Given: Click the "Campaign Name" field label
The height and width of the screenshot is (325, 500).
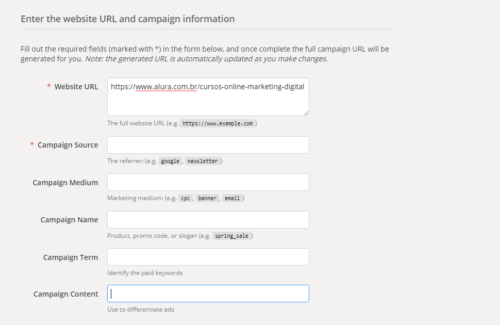Looking at the screenshot, I should (69, 220).
